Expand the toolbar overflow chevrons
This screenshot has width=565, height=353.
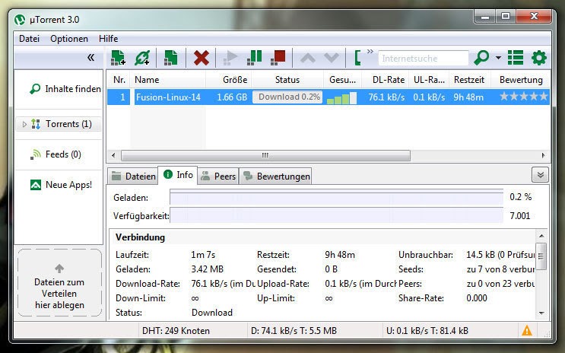[370, 52]
